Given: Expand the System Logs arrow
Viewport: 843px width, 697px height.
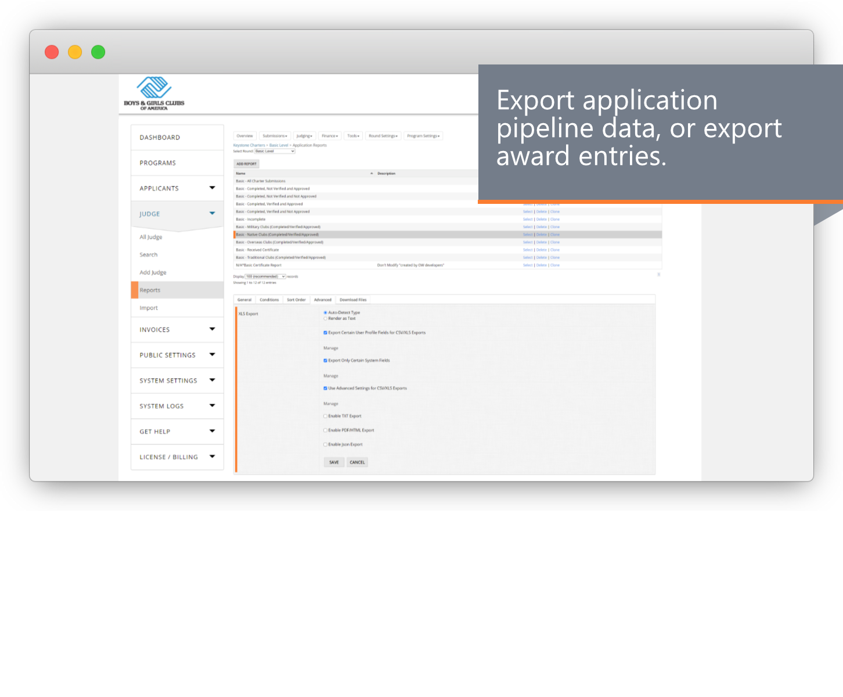Looking at the screenshot, I should 212,405.
